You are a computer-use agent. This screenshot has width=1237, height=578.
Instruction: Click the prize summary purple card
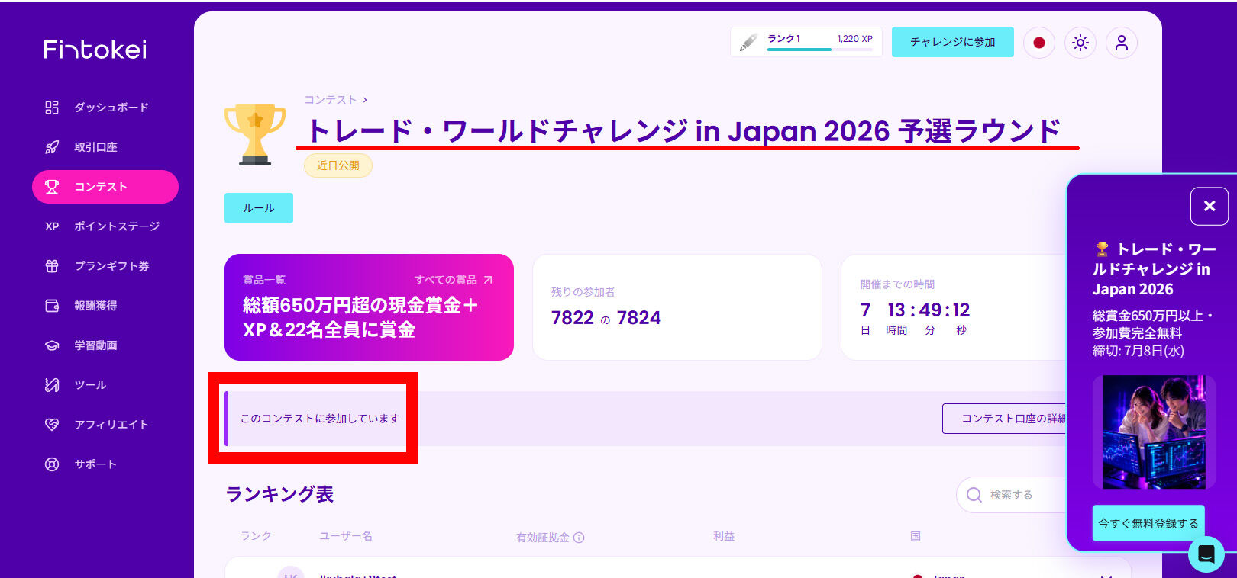369,307
